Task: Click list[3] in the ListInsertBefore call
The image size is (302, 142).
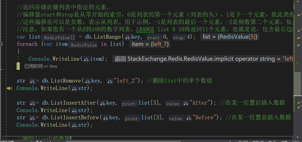Action: (152, 117)
